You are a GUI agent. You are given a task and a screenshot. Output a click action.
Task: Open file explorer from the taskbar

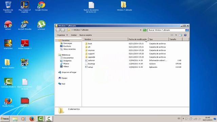pyautogui.click(x=15, y=119)
